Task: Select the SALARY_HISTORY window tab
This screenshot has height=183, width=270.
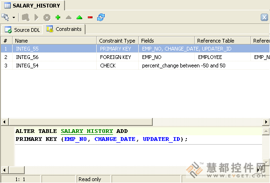Action: [33, 6]
